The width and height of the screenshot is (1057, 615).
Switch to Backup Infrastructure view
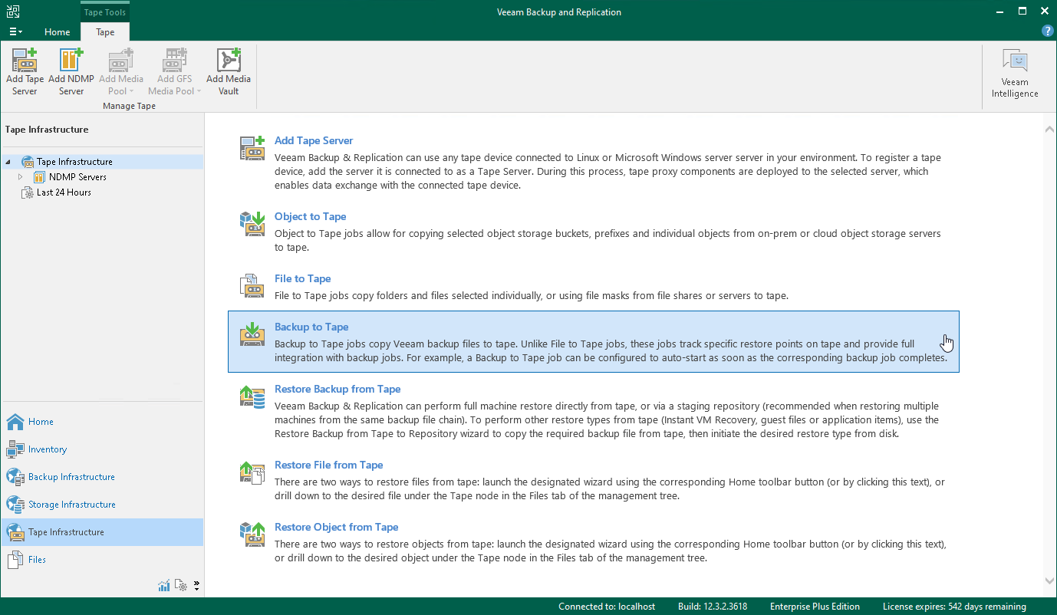tap(102, 477)
